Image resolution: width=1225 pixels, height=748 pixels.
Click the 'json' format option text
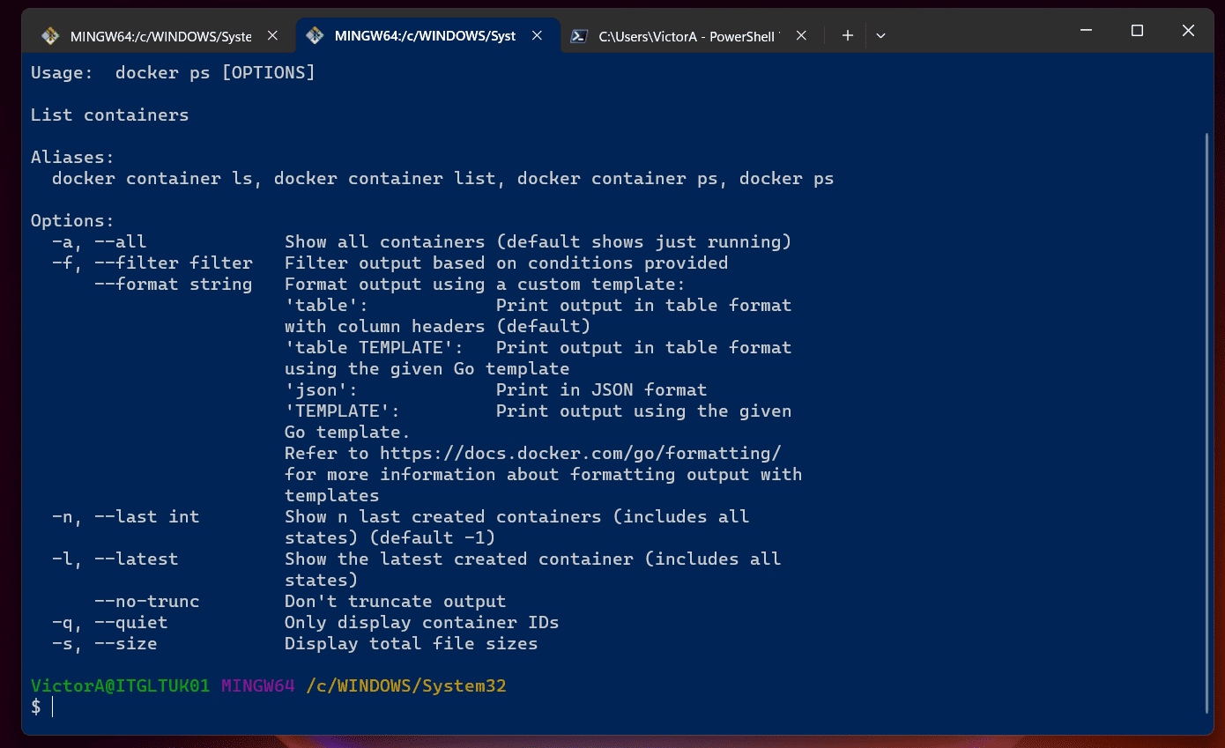point(321,389)
